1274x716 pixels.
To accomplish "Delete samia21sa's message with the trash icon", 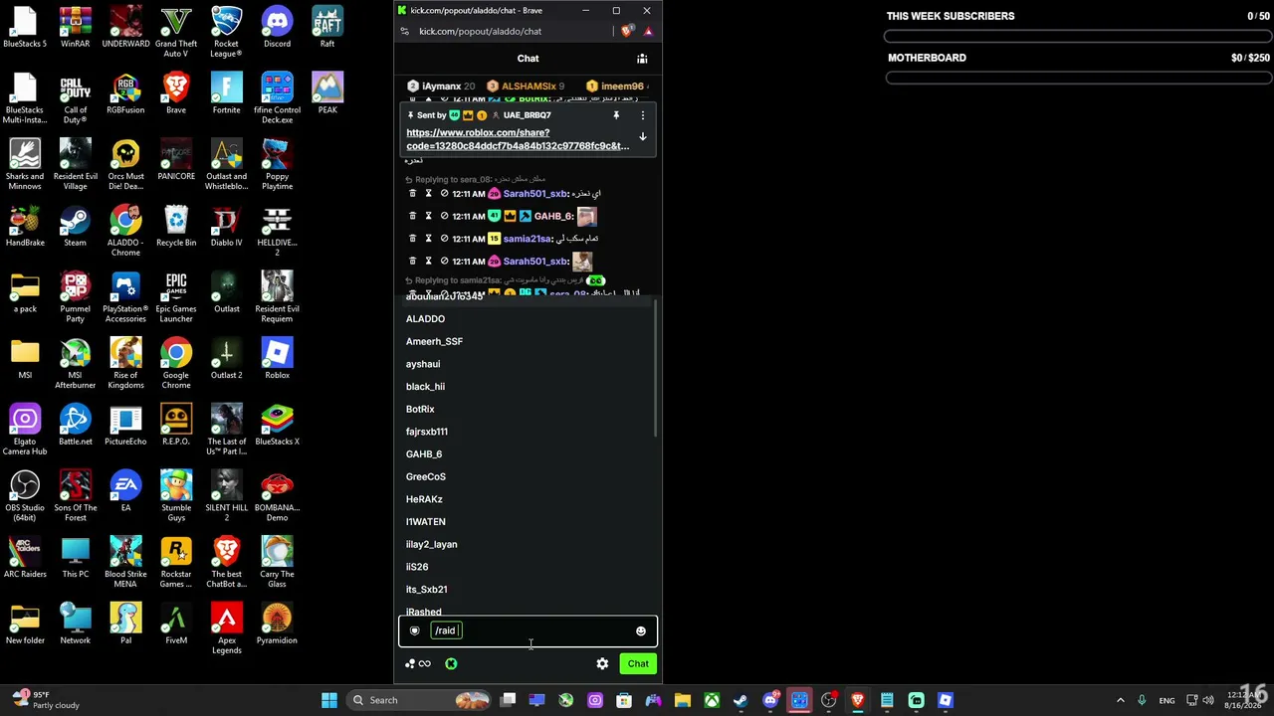I will click(413, 239).
